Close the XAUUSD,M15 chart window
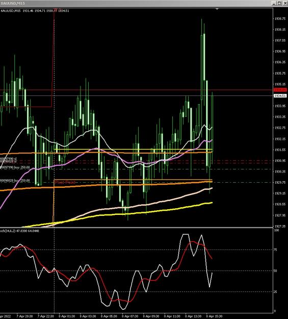The width and height of the screenshot is (288, 319). [285, 3]
